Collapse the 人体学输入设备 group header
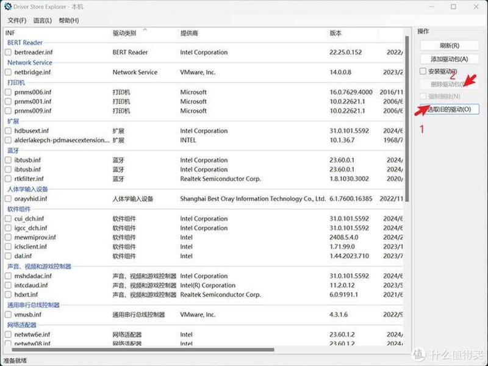 coord(27,189)
